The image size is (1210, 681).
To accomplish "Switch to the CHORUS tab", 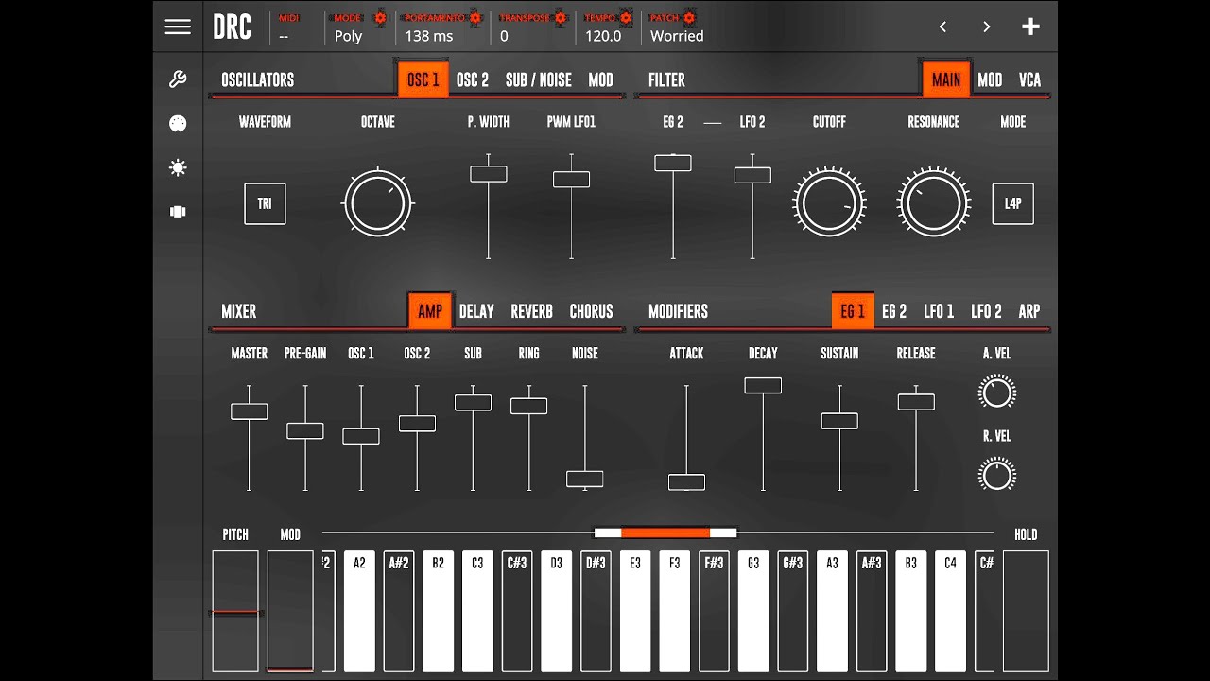I will 591,311.
